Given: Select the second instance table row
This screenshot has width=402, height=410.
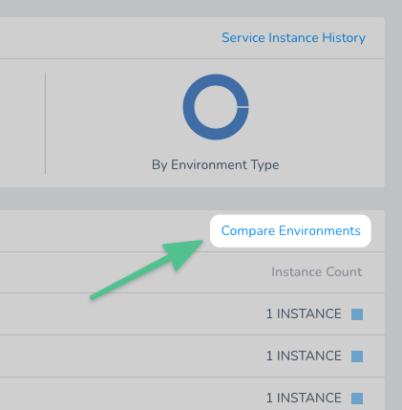Looking at the screenshot, I should point(192,356).
